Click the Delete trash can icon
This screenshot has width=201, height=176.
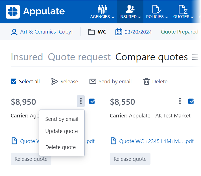click(146, 82)
